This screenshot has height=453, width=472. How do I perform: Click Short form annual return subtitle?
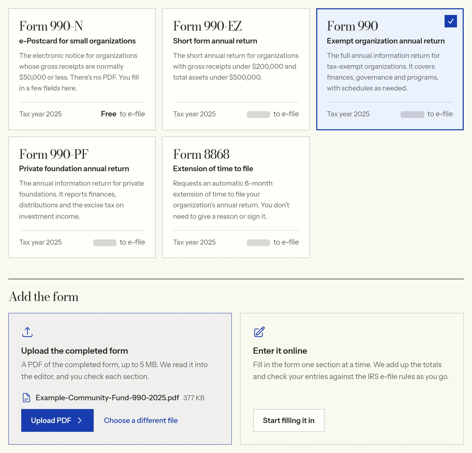215,41
